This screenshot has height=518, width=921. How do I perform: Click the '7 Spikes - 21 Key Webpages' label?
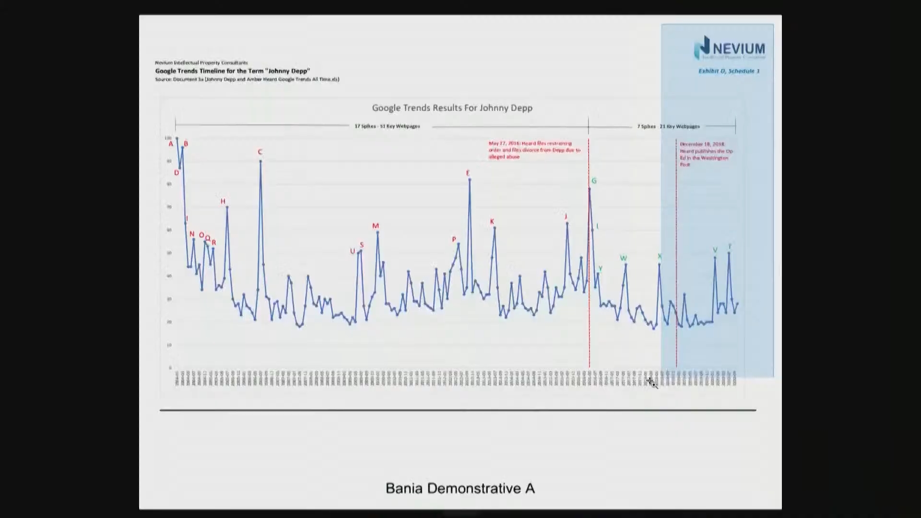(x=668, y=127)
